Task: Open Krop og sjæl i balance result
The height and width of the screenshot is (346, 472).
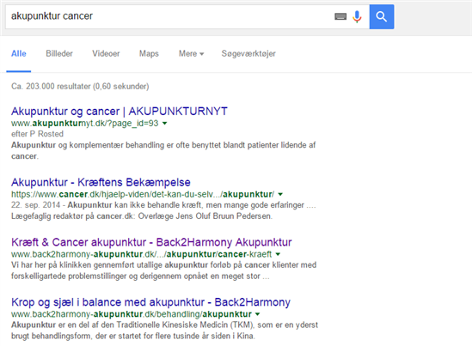Action: click(x=150, y=302)
